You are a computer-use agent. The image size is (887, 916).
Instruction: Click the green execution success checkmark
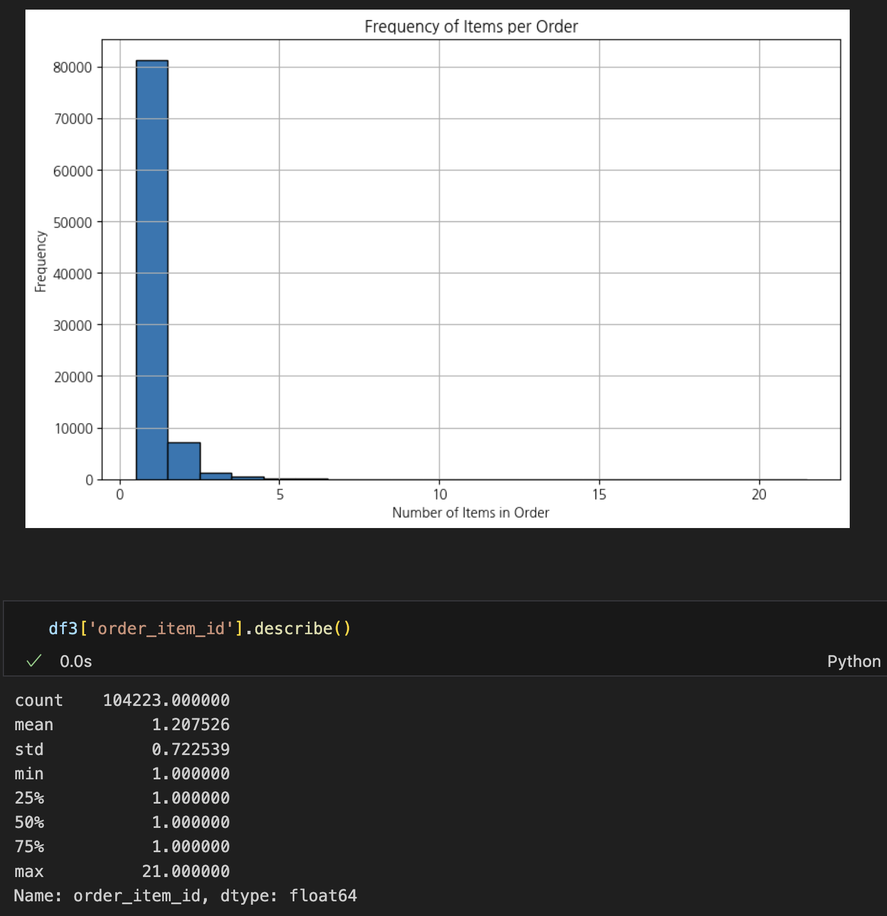click(x=34, y=661)
